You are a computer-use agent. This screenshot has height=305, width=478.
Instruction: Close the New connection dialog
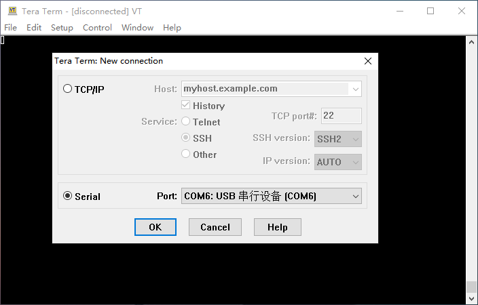pyautogui.click(x=368, y=61)
